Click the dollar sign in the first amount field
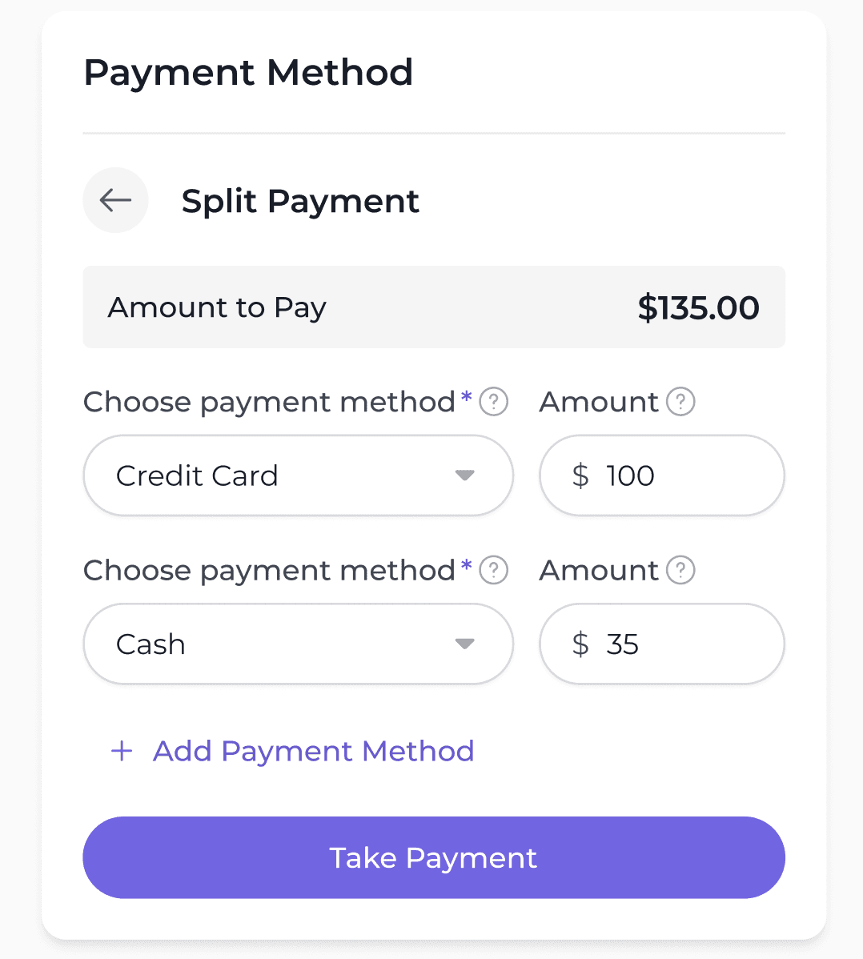 (x=578, y=475)
